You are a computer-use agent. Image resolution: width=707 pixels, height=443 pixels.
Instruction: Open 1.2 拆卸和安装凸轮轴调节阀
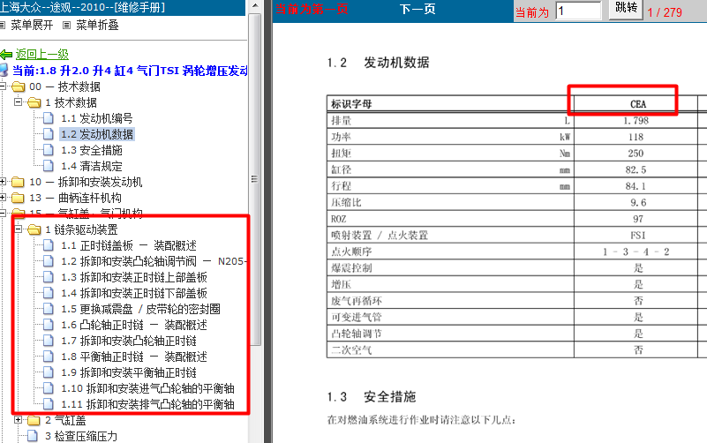click(153, 261)
